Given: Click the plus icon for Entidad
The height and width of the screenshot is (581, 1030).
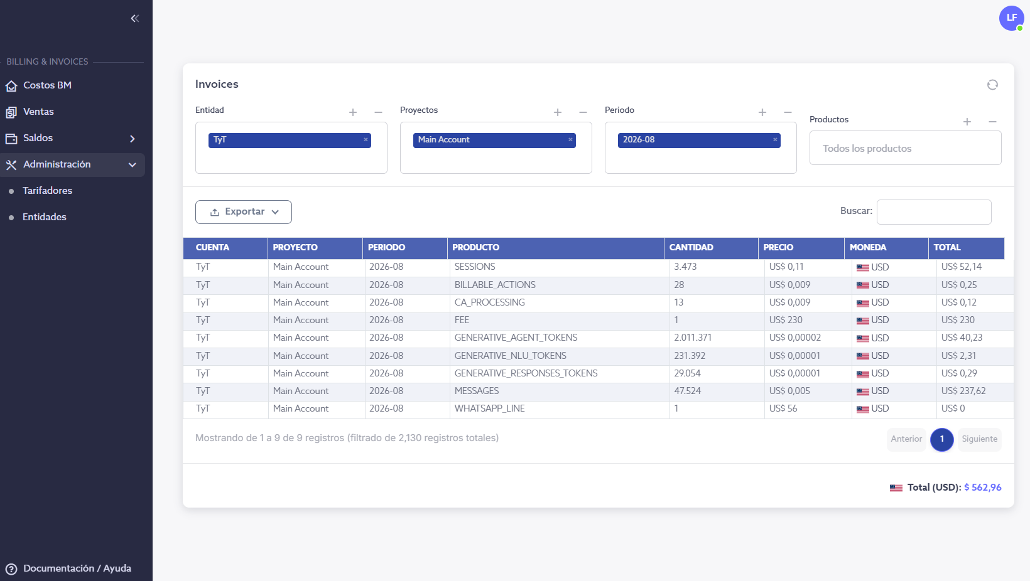Looking at the screenshot, I should (353, 112).
